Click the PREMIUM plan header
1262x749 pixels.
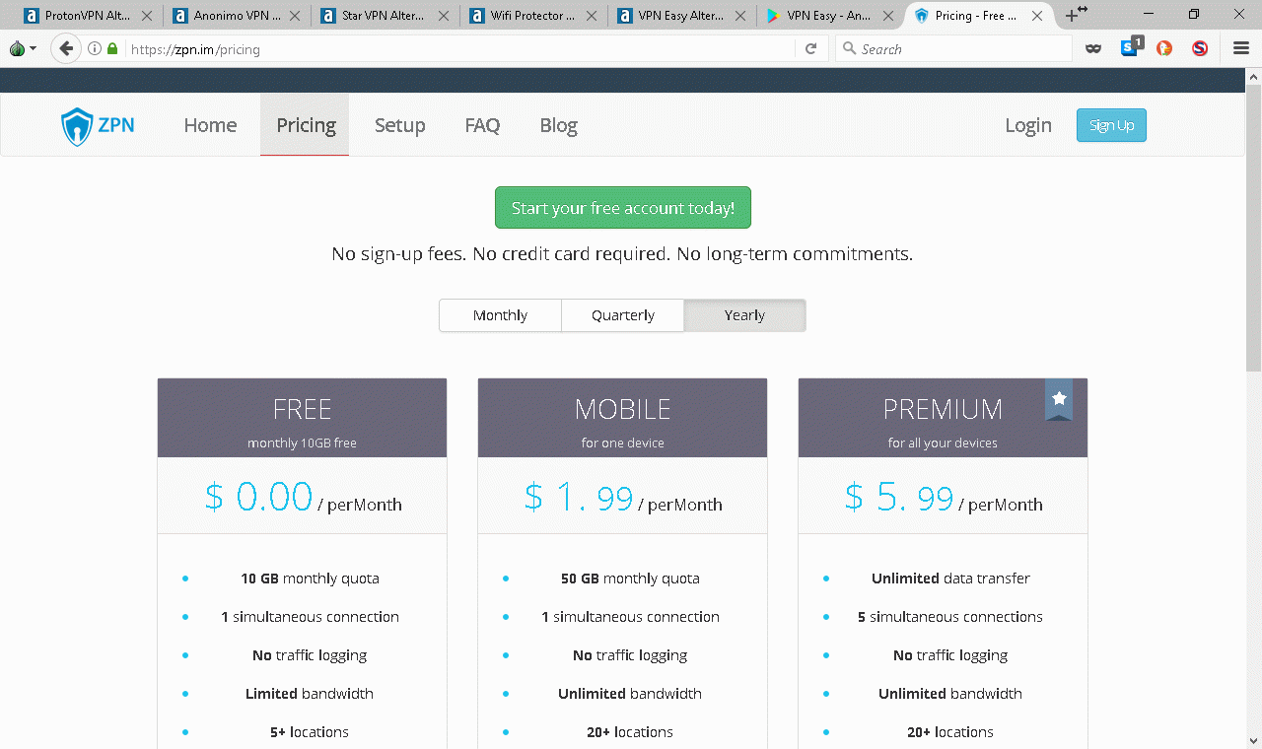[943, 418]
